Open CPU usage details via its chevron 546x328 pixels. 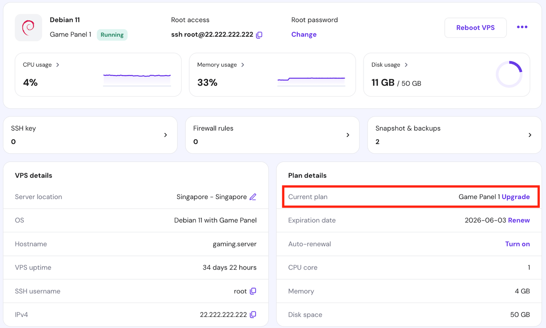pyautogui.click(x=58, y=65)
